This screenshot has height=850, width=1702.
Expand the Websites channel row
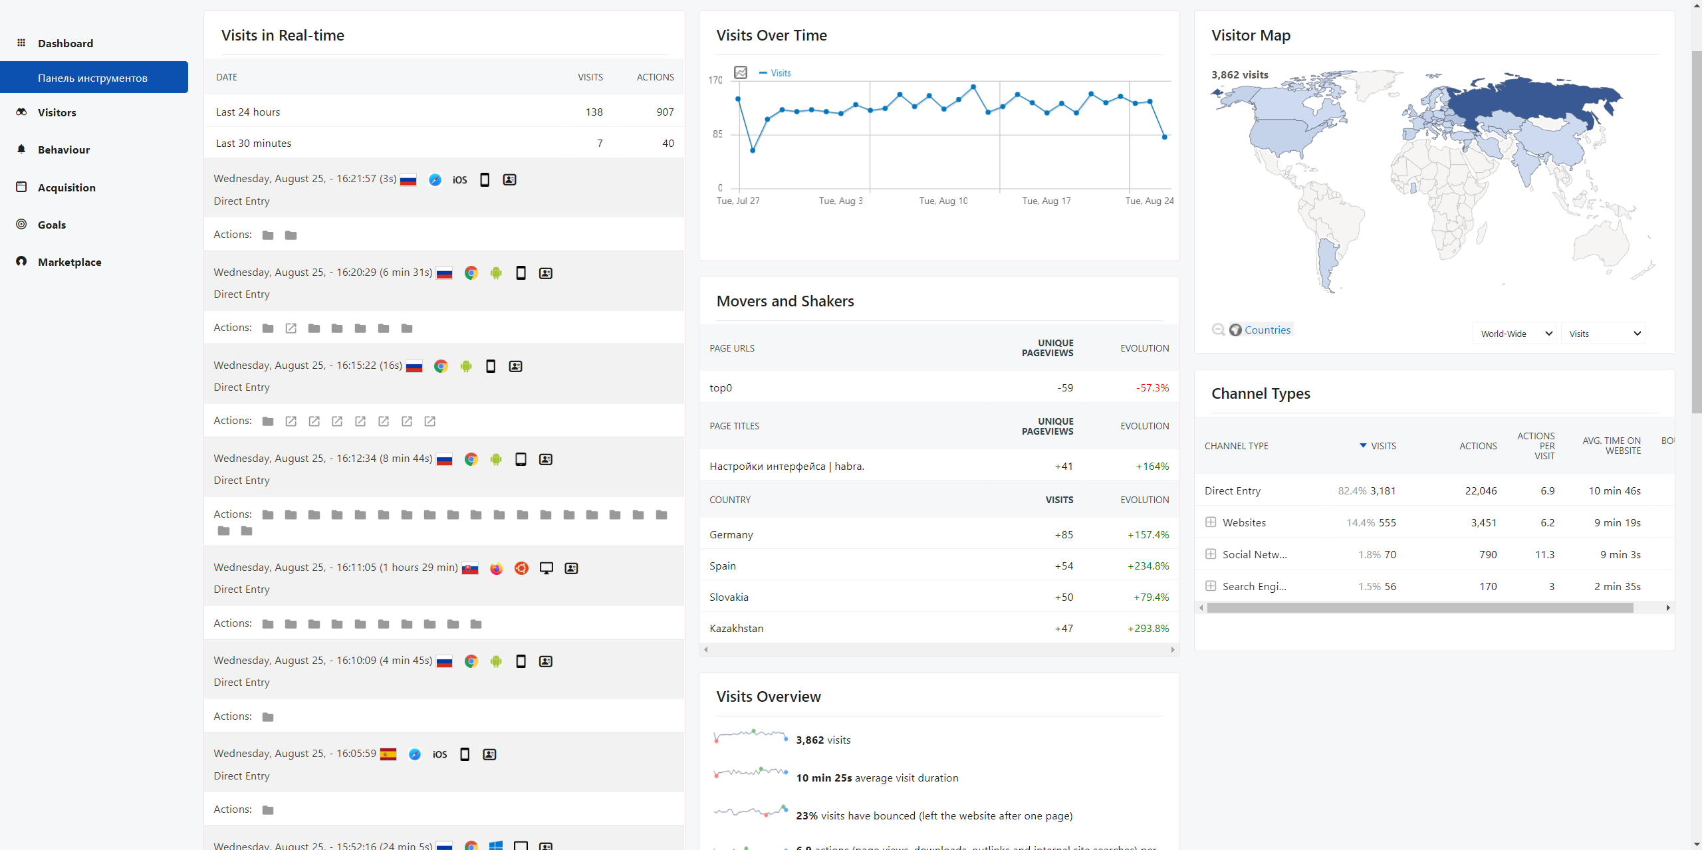click(1211, 522)
